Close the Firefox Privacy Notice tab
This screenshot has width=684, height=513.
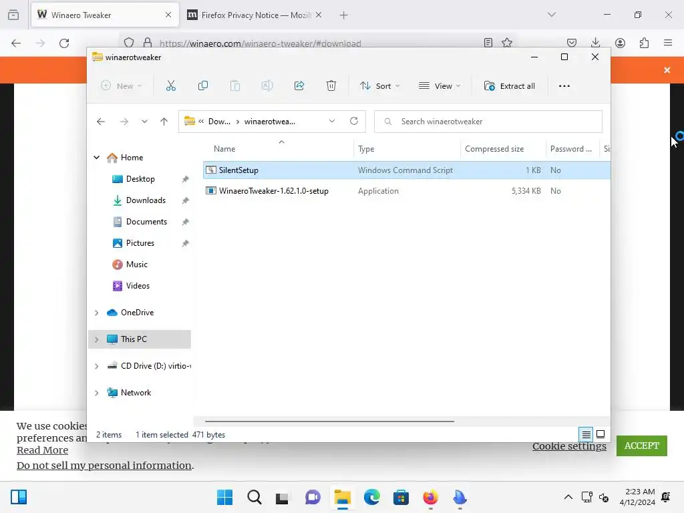point(319,15)
